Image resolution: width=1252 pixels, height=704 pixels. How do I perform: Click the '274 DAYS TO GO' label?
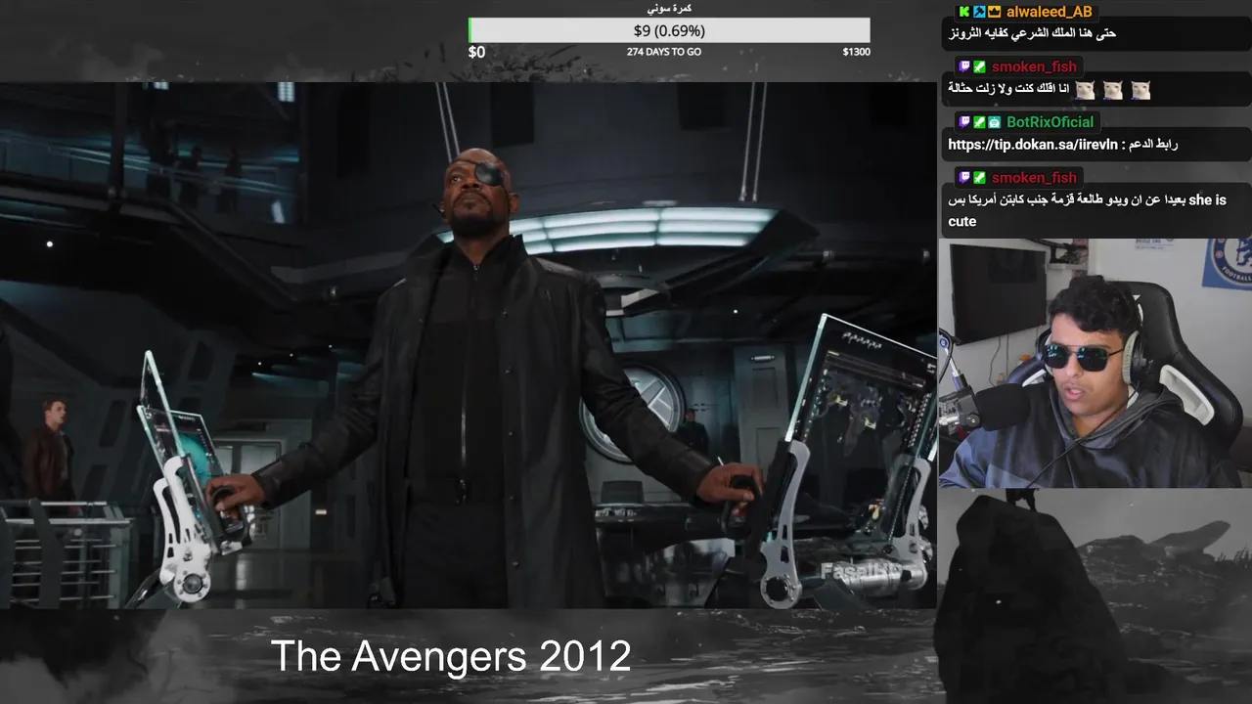click(x=664, y=52)
